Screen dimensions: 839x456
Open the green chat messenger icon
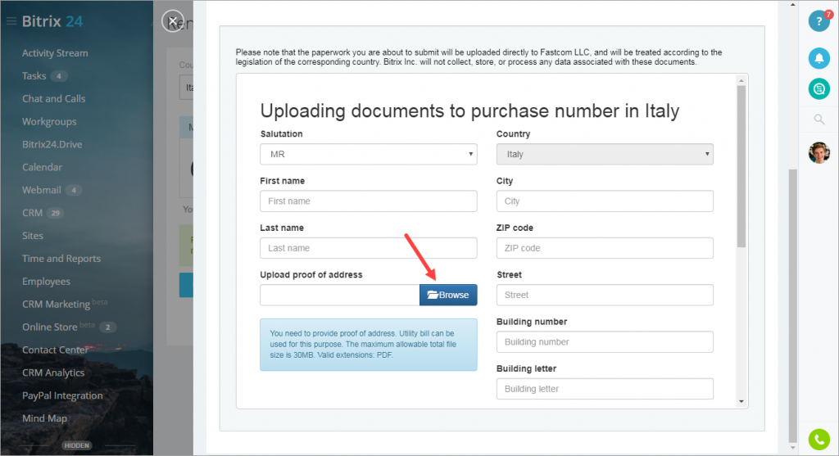(x=819, y=88)
